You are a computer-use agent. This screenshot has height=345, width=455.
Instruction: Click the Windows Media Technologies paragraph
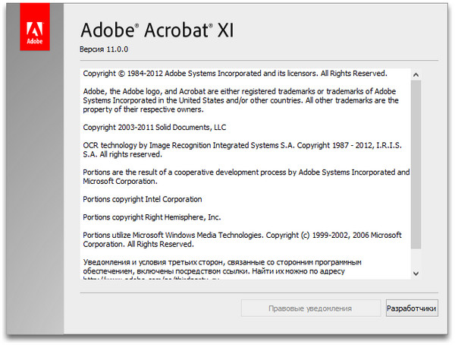coord(241,240)
